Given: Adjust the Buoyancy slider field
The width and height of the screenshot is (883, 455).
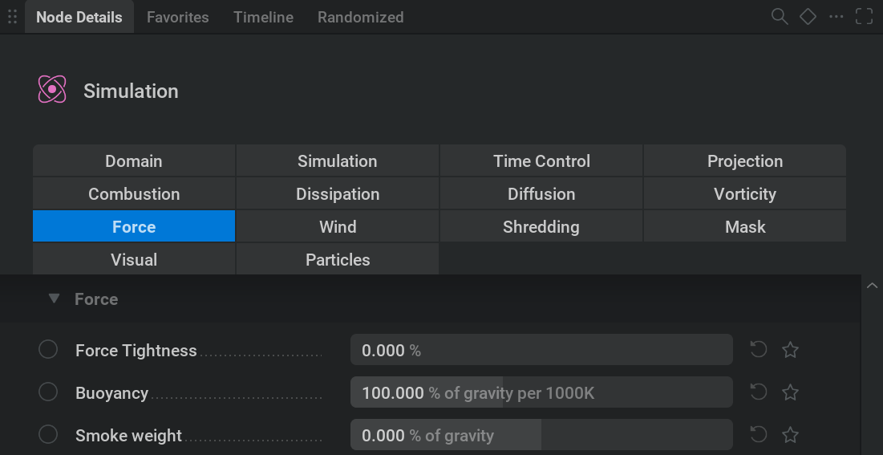Looking at the screenshot, I should (541, 392).
